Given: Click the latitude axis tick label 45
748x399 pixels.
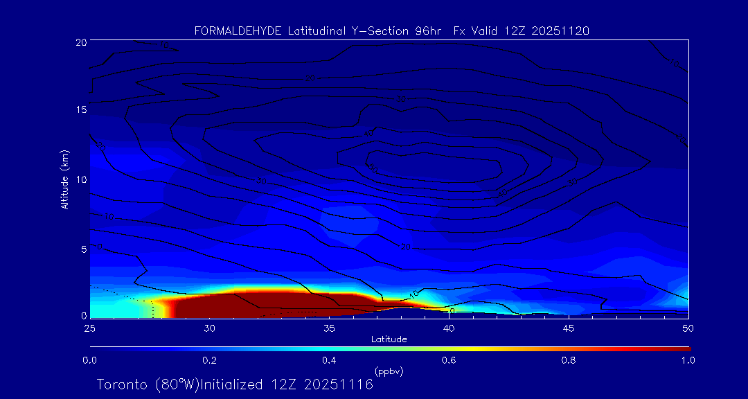Looking at the screenshot, I should 569,328.
